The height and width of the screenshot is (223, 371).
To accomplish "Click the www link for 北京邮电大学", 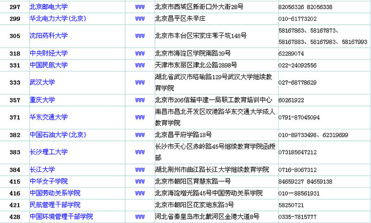I will click(140, 7).
